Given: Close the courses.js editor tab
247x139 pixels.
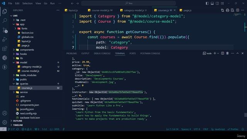Looking at the screenshot, I should coord(174,10).
